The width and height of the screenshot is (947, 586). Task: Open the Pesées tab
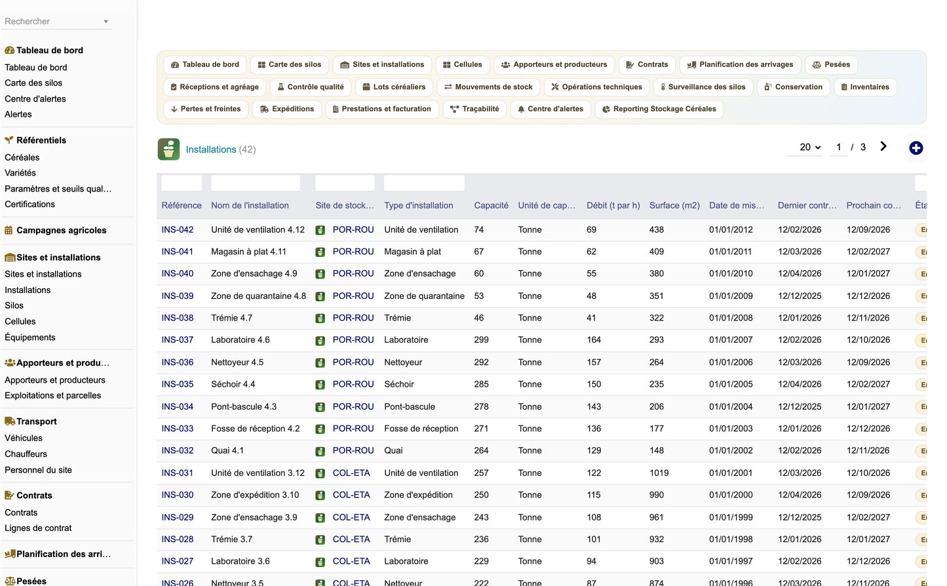coord(831,65)
